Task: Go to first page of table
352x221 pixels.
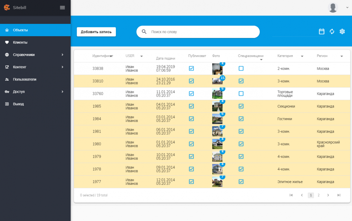Action: click(291, 195)
